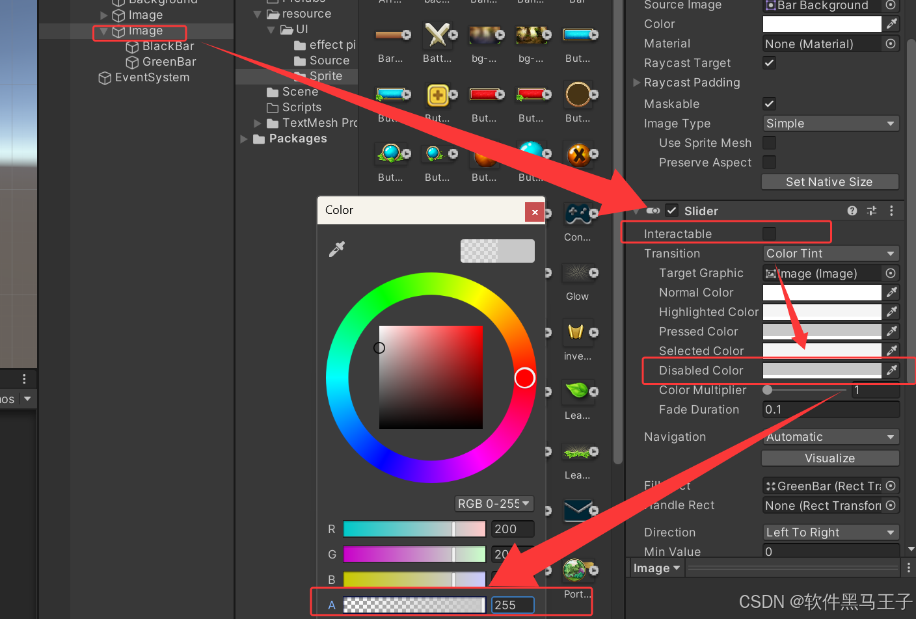Pick color with eyedropper in Color window

337,248
